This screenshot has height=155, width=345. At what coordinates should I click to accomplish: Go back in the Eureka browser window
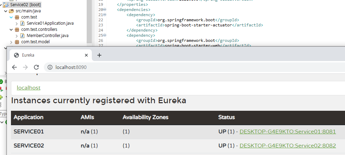pos(14,67)
